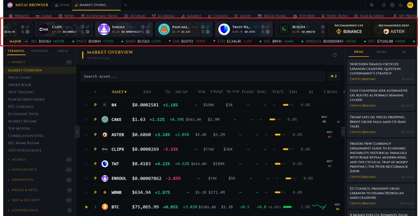Switch to the AI tab in right panel
Viewport: 418px width, 216px height.
(404, 52)
